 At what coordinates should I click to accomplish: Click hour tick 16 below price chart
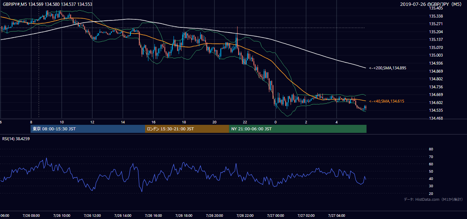coord(153,122)
